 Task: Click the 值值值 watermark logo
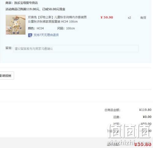[x=129, y=131]
